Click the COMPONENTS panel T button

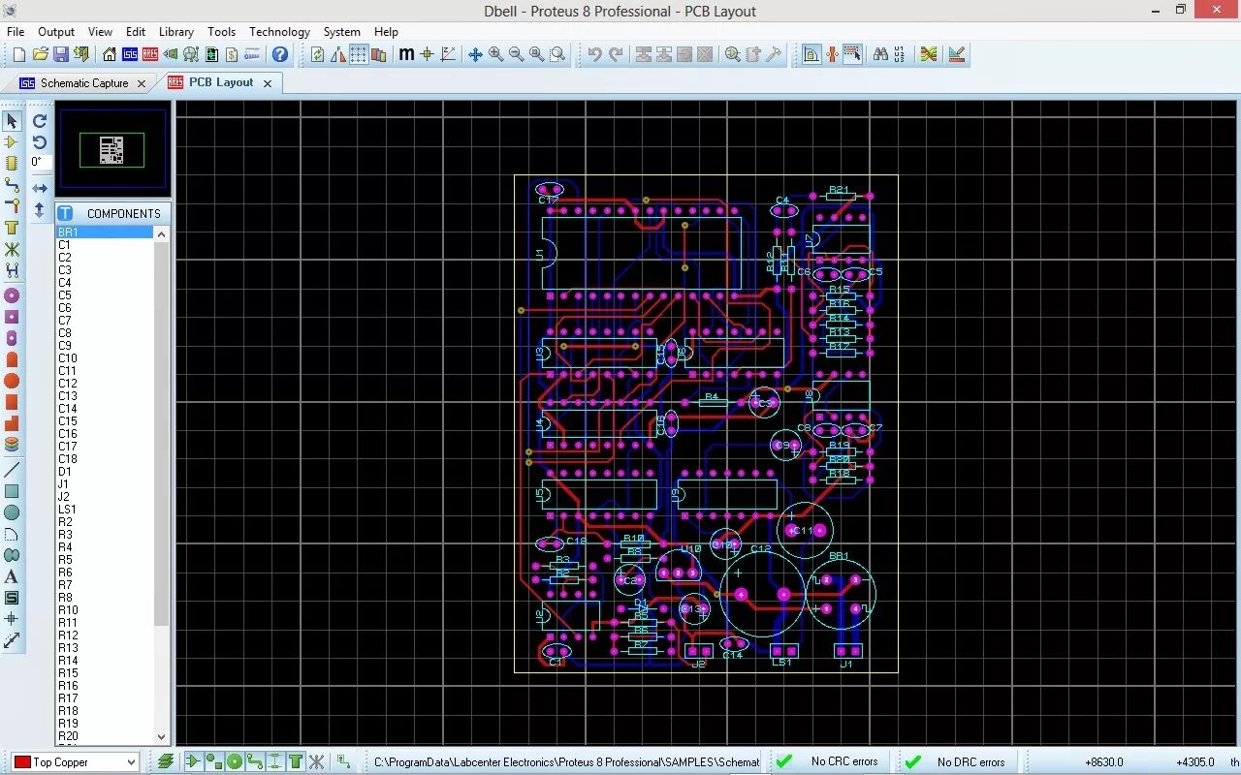(65, 213)
